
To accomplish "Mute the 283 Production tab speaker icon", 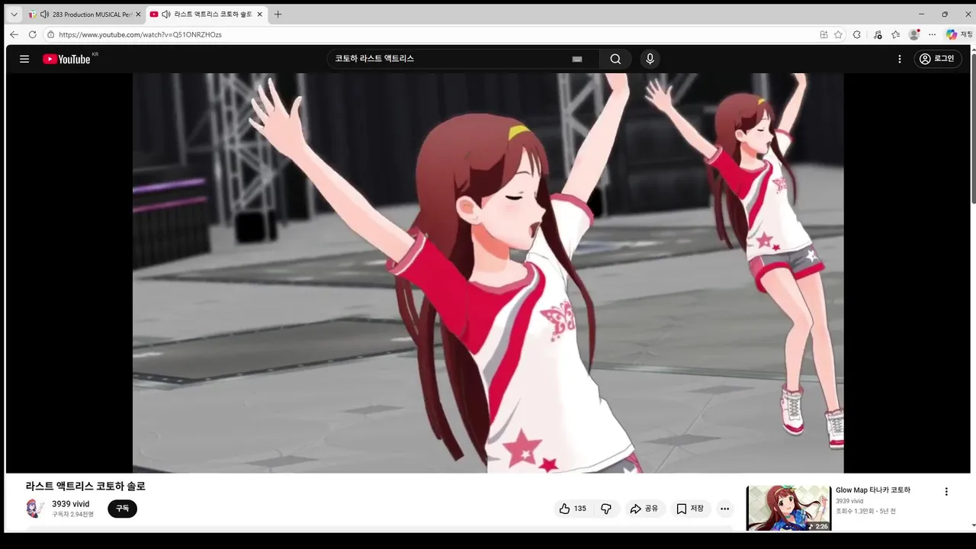I will [44, 14].
